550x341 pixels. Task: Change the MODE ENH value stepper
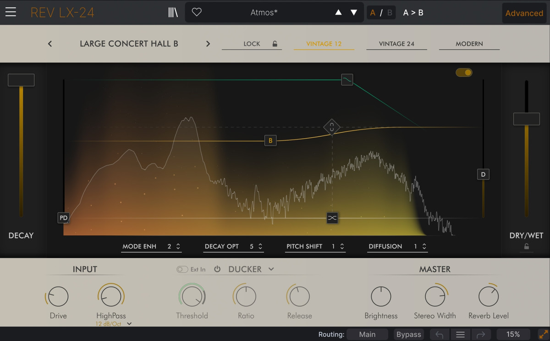(178, 246)
